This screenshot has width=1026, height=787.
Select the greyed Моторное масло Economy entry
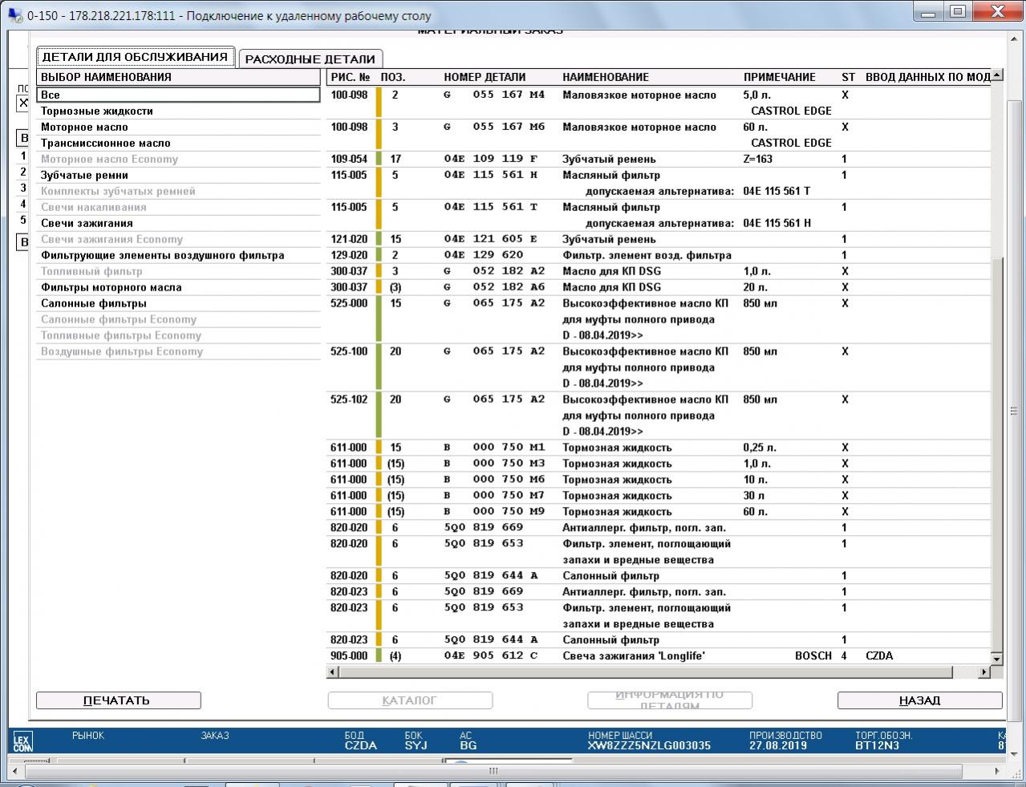point(178,159)
